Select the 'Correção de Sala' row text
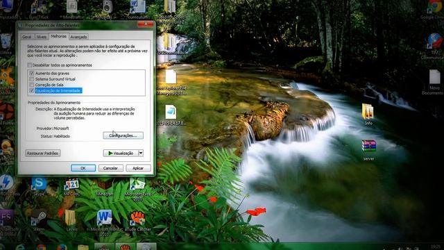Viewport: 444px width, 250px height. [x=49, y=85]
